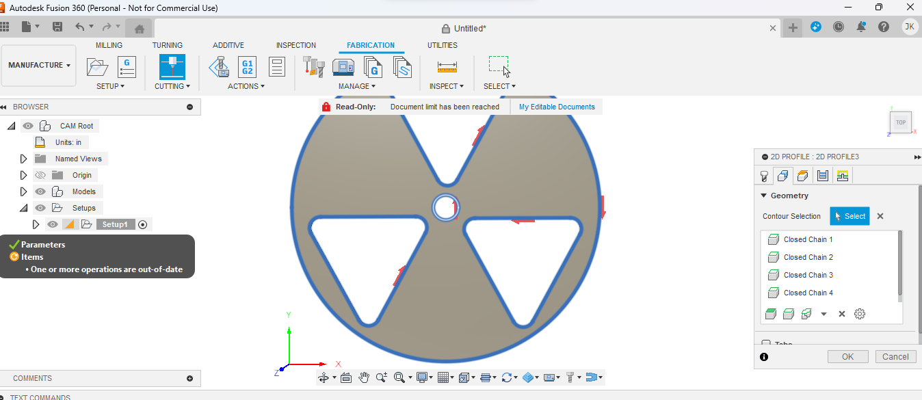Toggle CAM Root visibility eye
Viewport: 922px width, 400px height.
(x=28, y=126)
